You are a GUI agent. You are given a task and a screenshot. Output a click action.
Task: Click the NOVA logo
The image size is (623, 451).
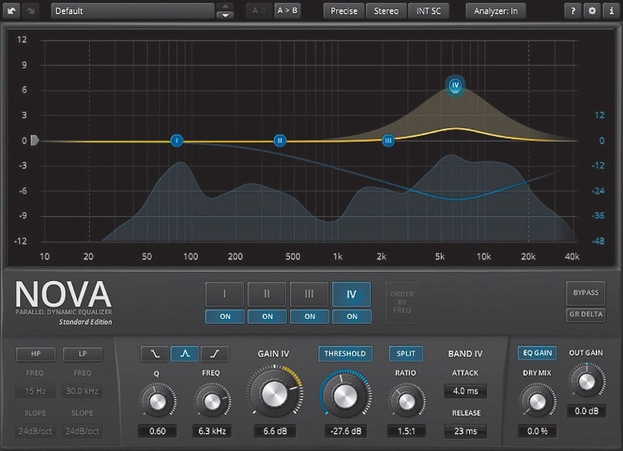coord(63,294)
